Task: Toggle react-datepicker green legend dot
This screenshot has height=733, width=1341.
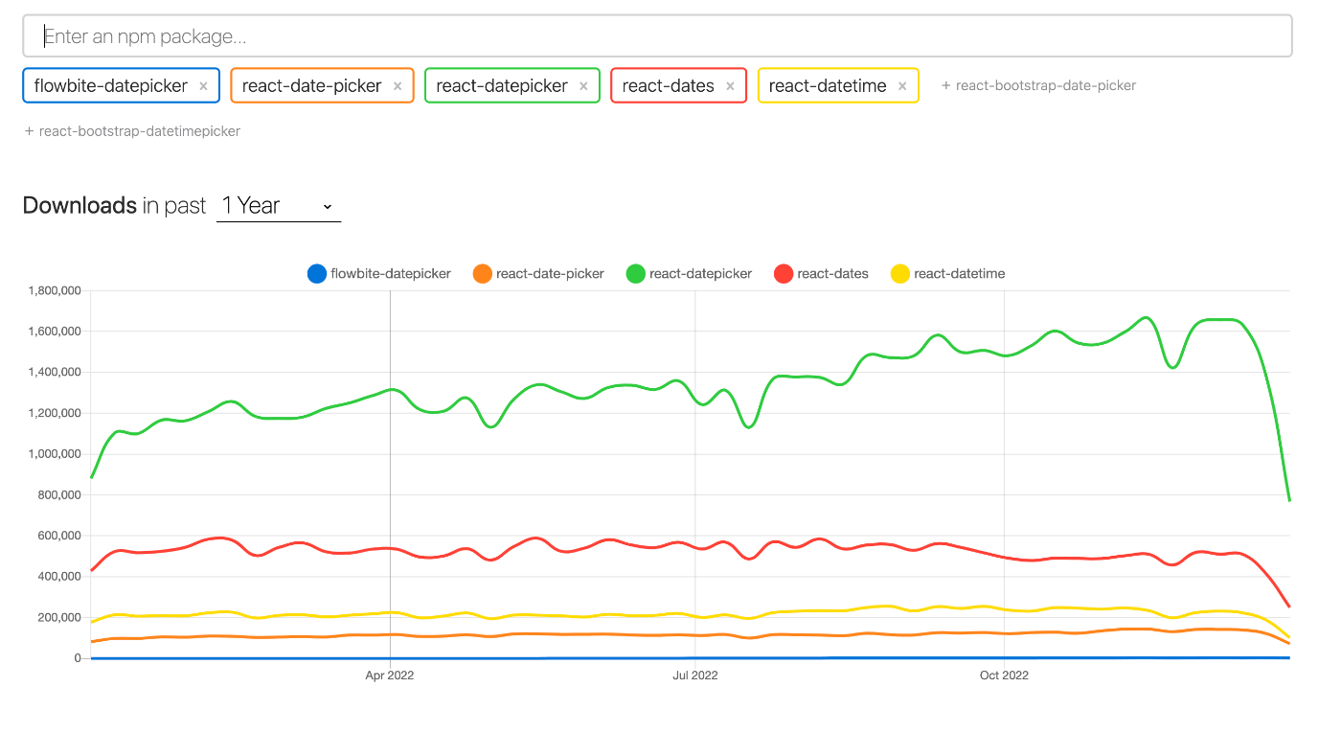Action: coord(636,274)
